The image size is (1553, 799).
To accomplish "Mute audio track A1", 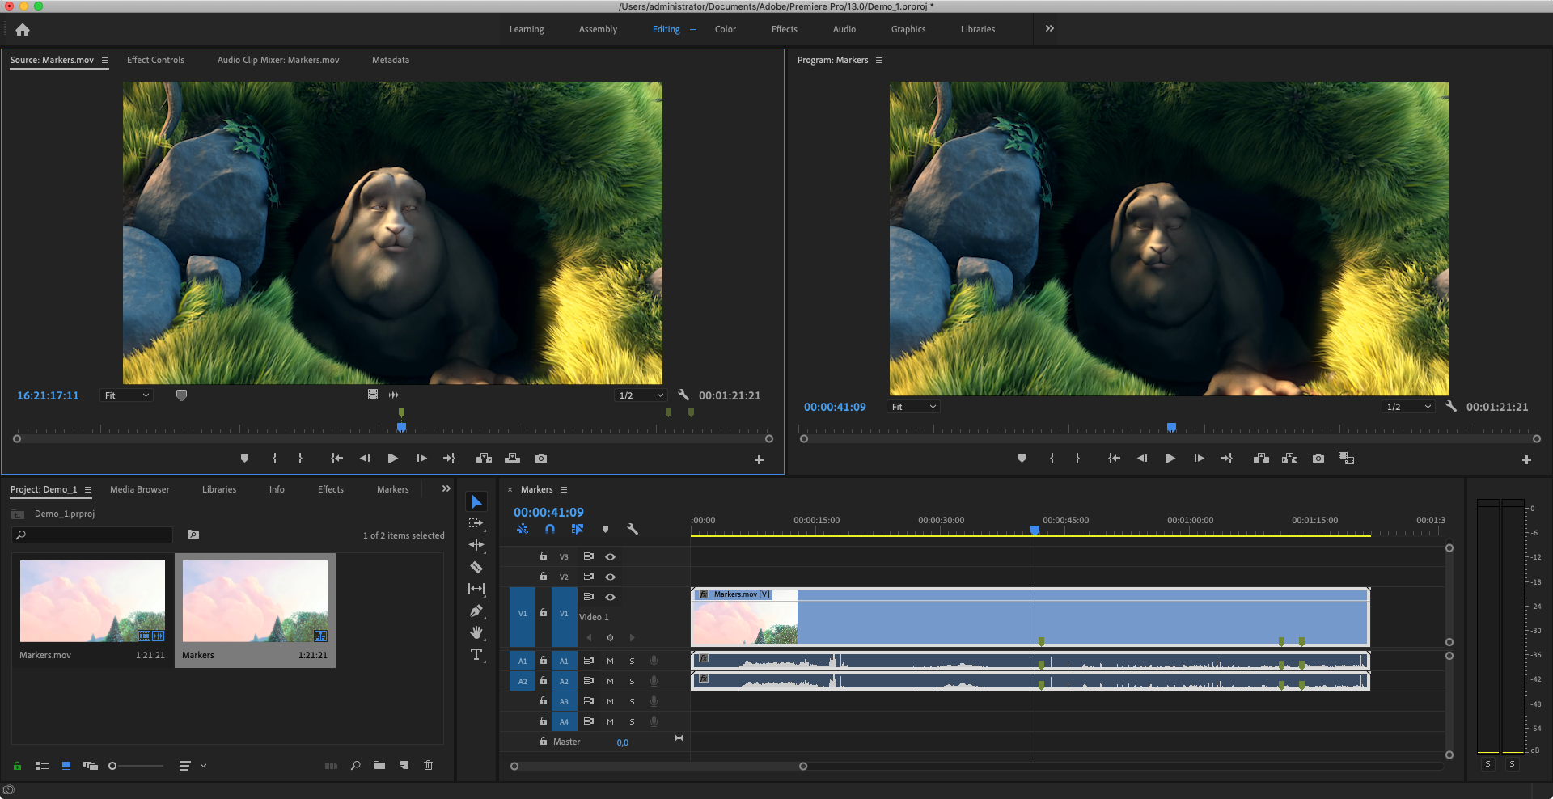I will pos(610,661).
